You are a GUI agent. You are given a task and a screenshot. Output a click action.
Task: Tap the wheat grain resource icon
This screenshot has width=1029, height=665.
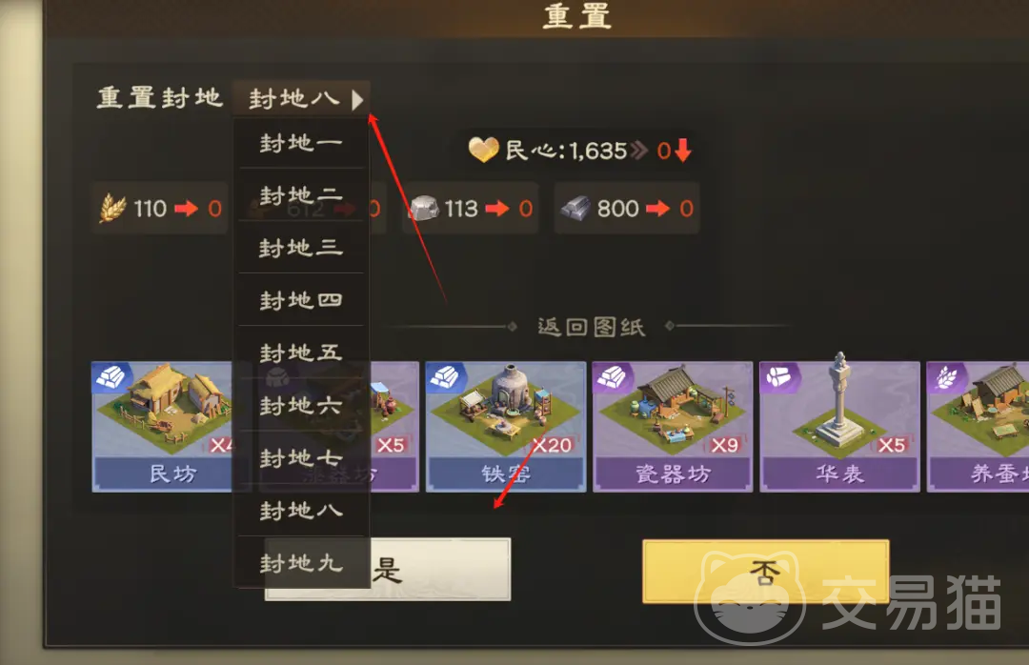click(x=112, y=208)
